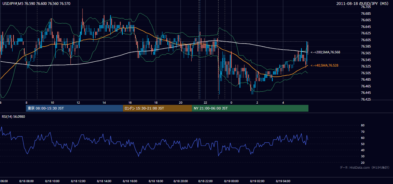The height and width of the screenshot is (184, 393).
Task: Click the 8/18 16:00 time axis label
Action: (129, 181)
